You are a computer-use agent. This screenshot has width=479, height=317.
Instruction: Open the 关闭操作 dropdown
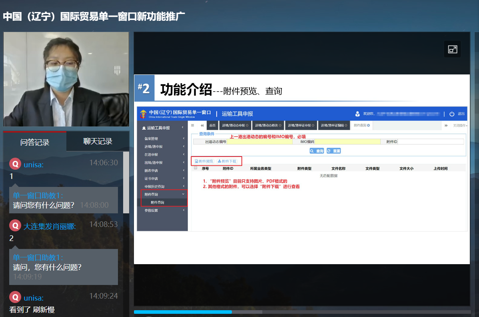(x=459, y=125)
